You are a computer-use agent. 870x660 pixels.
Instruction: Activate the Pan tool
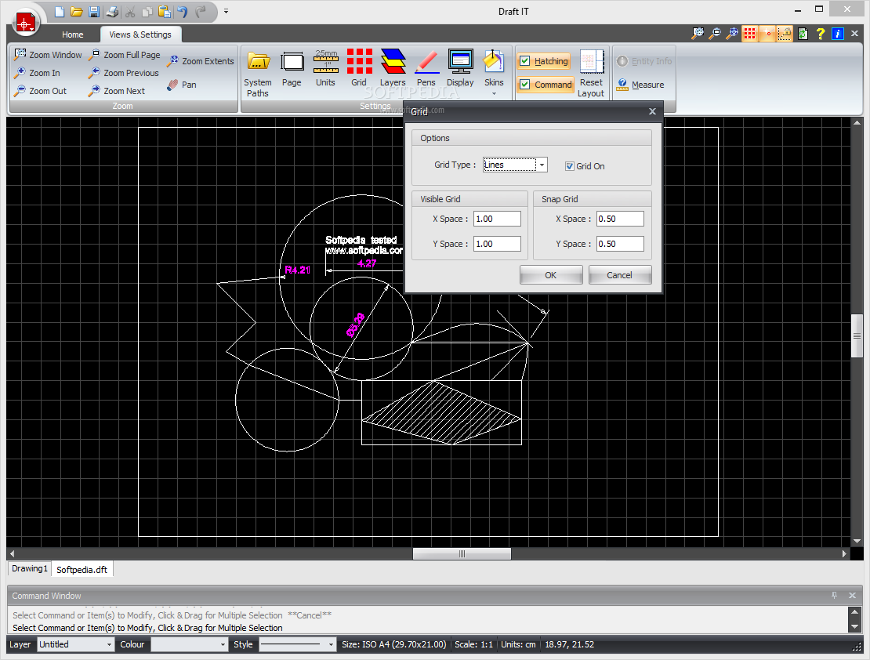coord(182,85)
